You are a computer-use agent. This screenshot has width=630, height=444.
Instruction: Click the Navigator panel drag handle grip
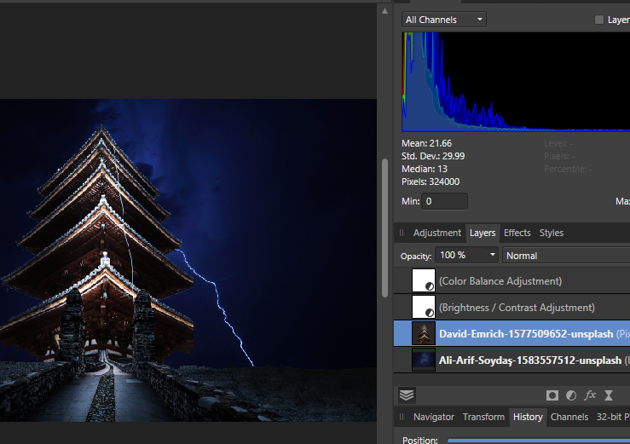[x=402, y=417]
